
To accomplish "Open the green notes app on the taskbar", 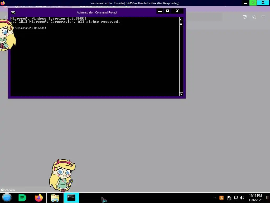I will (x=22, y=198).
